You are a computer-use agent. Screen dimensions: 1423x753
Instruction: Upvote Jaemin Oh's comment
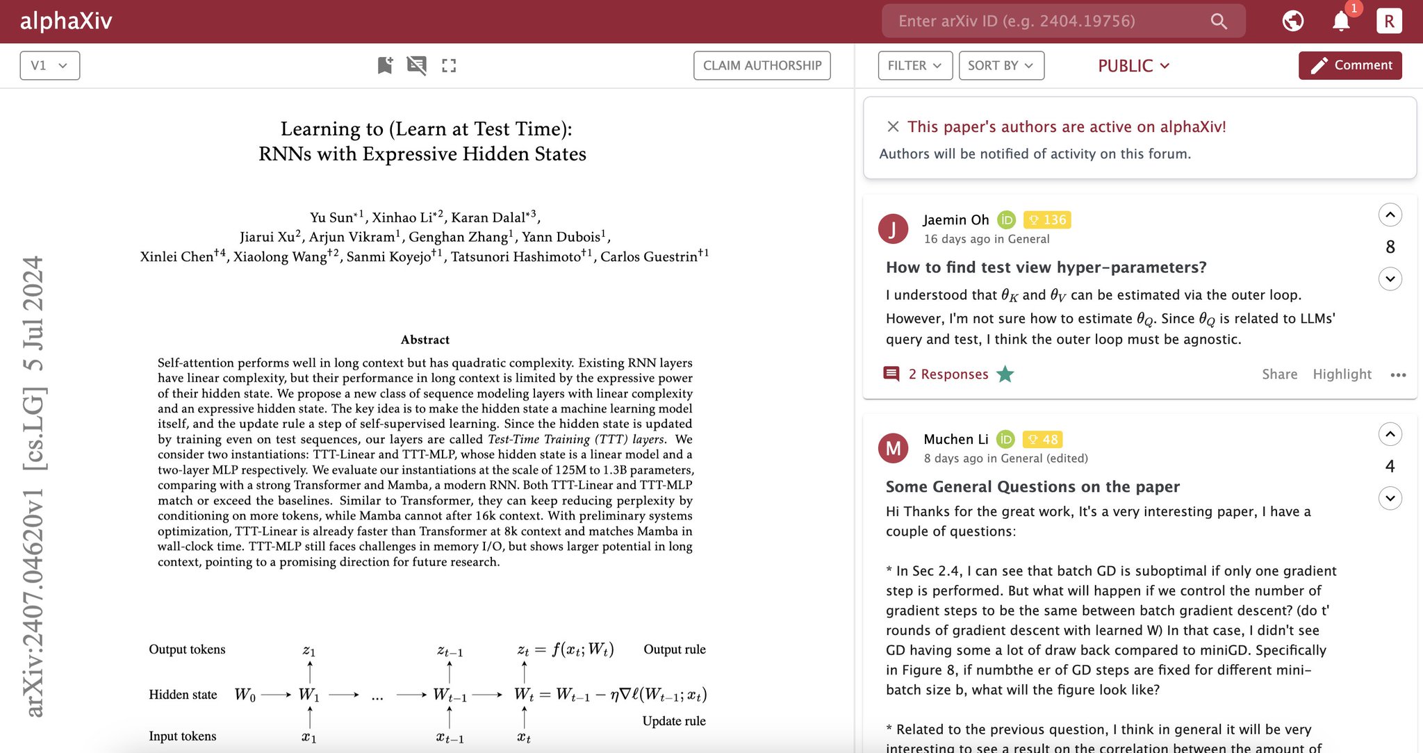(1390, 215)
